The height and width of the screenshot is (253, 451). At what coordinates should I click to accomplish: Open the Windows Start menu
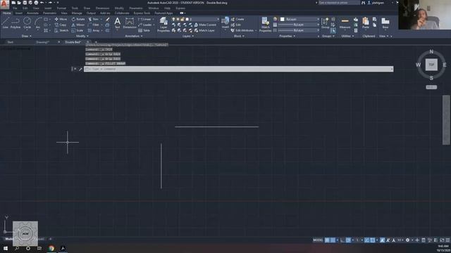coord(6,248)
